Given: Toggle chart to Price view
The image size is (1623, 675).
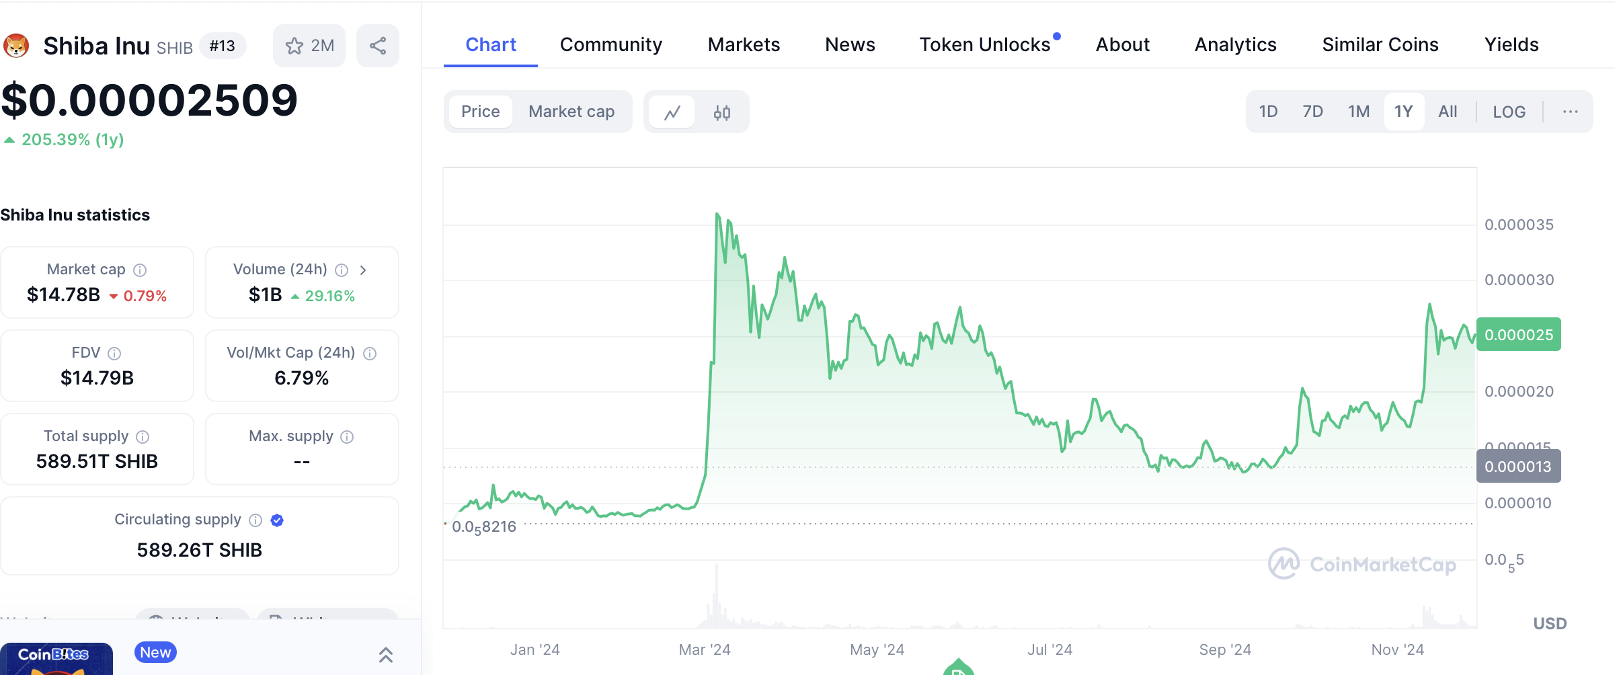Looking at the screenshot, I should coord(480,112).
